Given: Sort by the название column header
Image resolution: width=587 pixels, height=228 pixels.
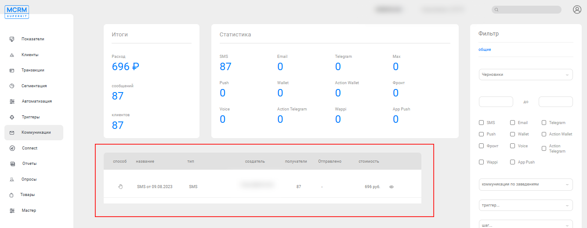Looking at the screenshot, I should [145, 161].
